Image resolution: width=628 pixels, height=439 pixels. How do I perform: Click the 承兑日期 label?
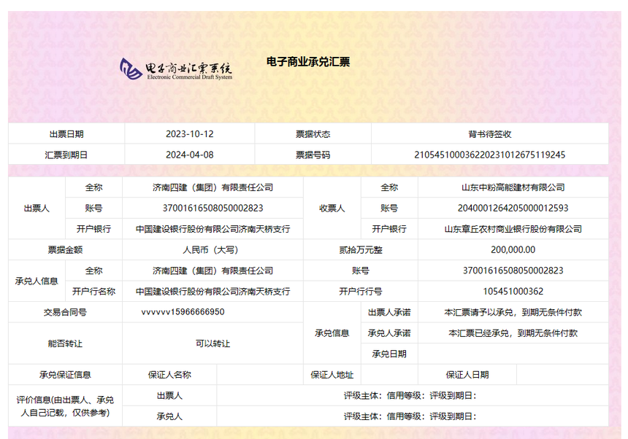pyautogui.click(x=389, y=354)
